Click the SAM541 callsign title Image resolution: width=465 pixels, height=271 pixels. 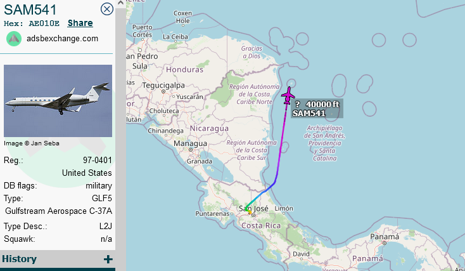click(x=30, y=10)
